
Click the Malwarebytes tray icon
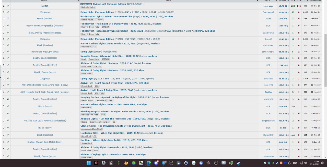[x=285, y=163]
